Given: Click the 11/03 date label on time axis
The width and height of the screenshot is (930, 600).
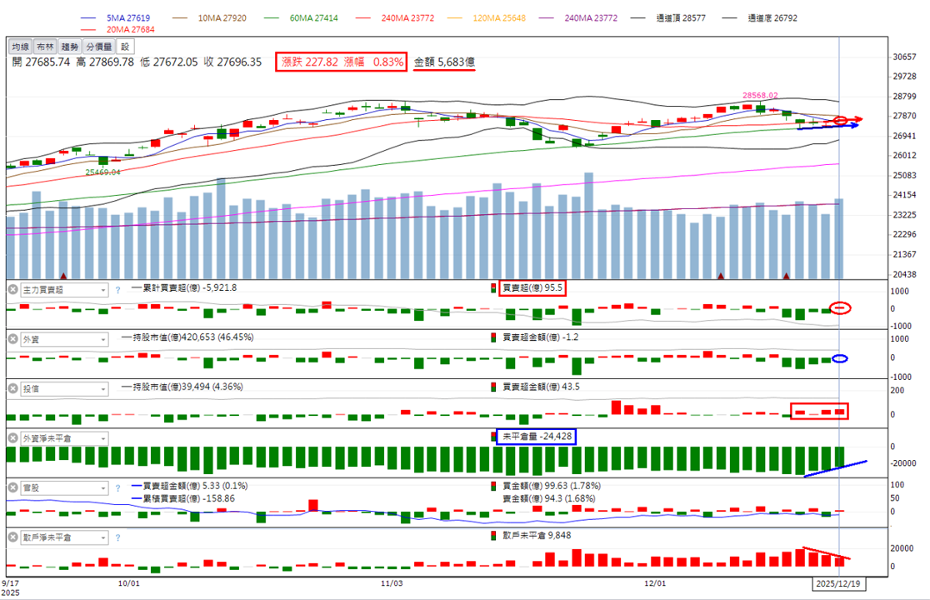Looking at the screenshot, I should point(392,583).
